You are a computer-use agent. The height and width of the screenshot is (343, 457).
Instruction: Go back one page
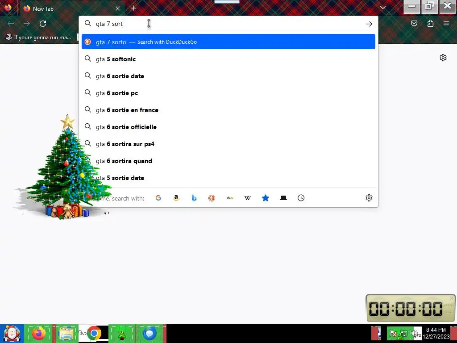click(x=11, y=24)
